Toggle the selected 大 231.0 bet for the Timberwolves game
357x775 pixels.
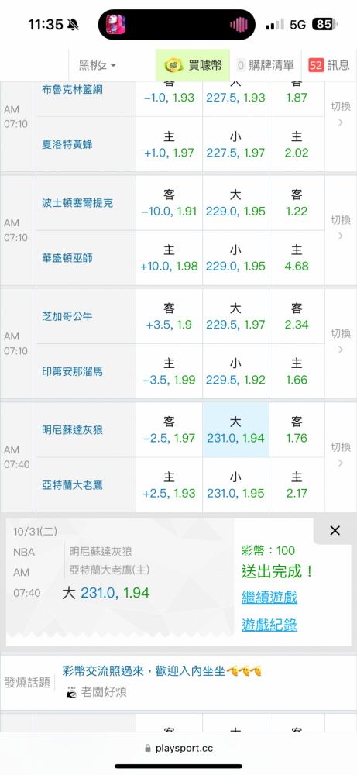235,430
